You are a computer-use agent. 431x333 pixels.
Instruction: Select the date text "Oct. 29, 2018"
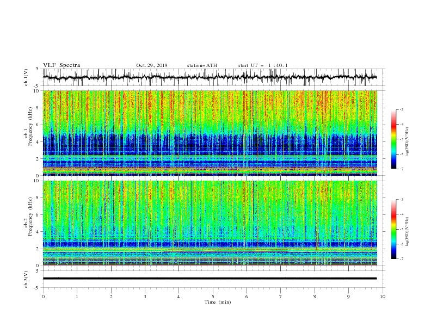152,65
